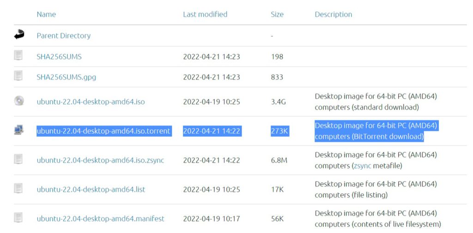
Task: Open the highlighted .iso.torrent link
Action: tap(103, 131)
